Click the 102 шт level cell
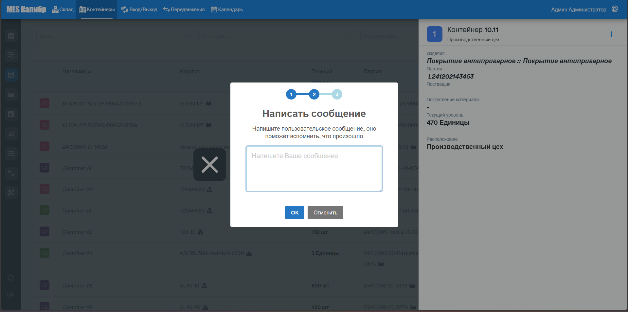This screenshot has height=312, width=628. (319, 232)
